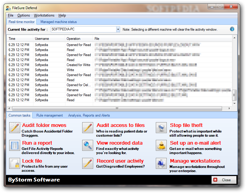Click the Username column header
This screenshot has height=193, width=246.
point(49,39)
